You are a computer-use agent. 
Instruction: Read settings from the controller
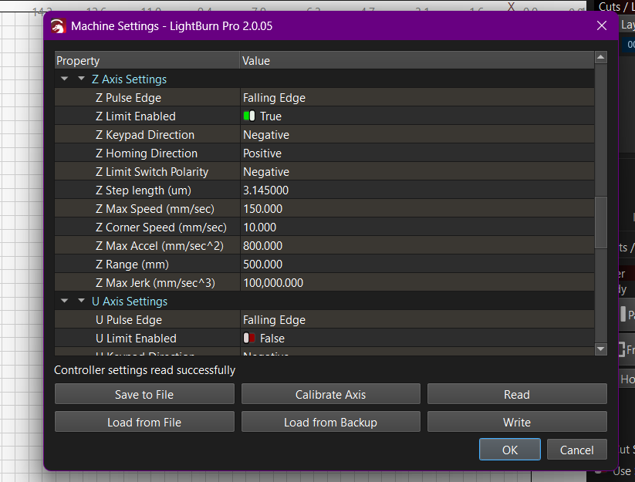(517, 394)
